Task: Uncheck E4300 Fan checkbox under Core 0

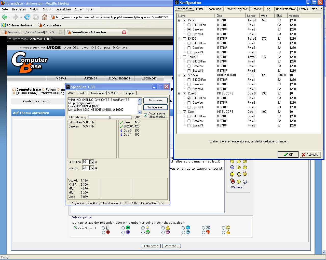Action: 189,98
